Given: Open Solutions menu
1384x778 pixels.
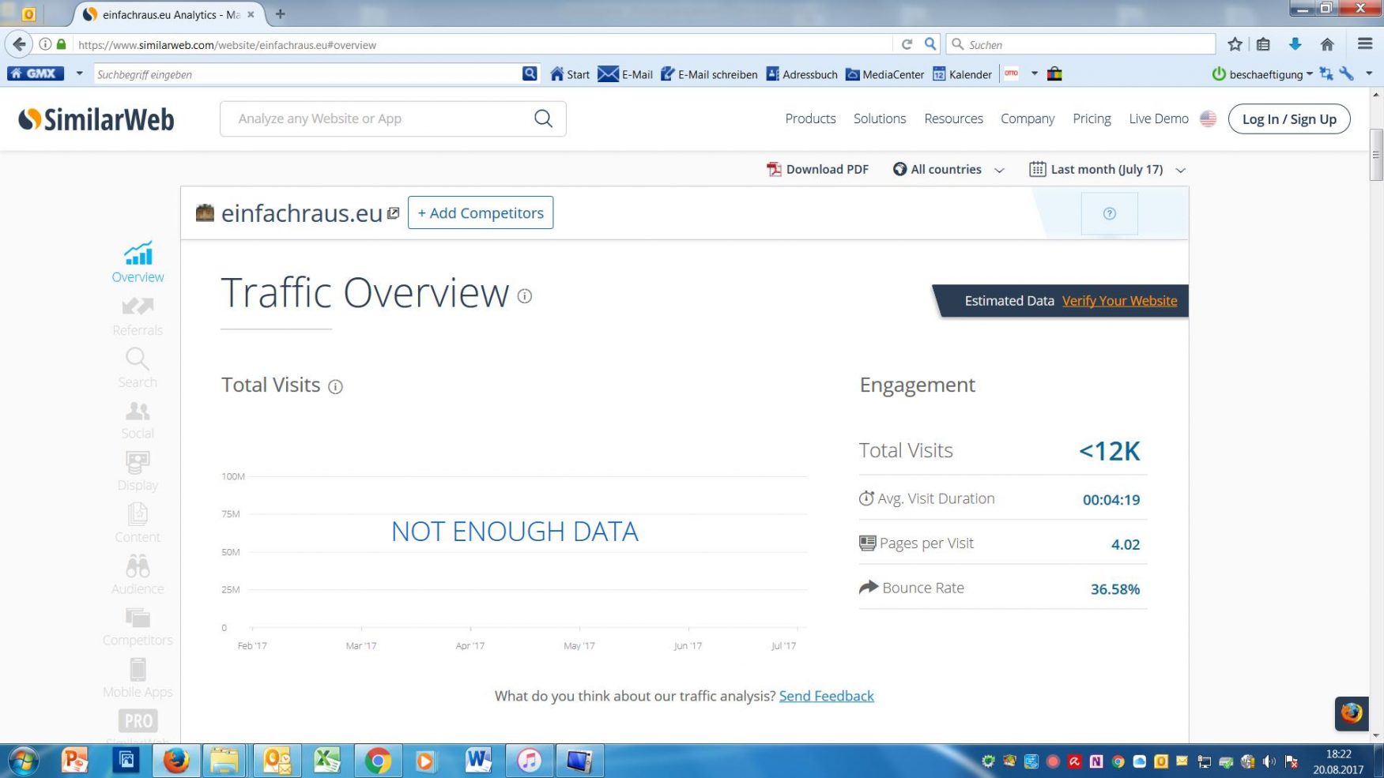Looking at the screenshot, I should [880, 118].
